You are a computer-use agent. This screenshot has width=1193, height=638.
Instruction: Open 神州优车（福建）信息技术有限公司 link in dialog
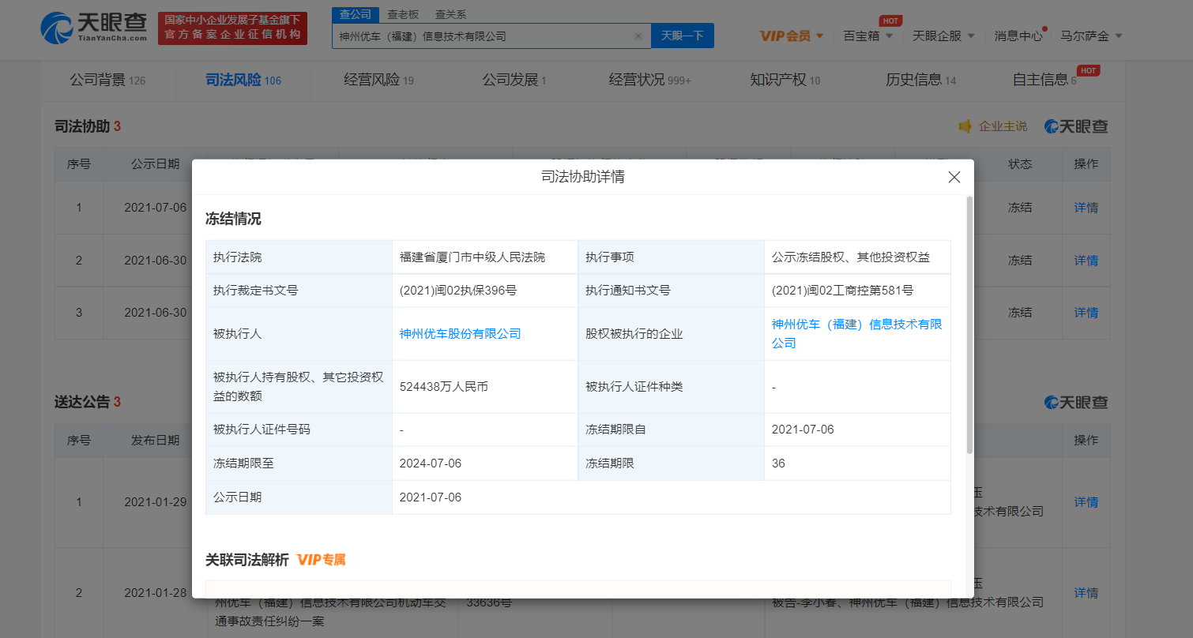click(856, 333)
